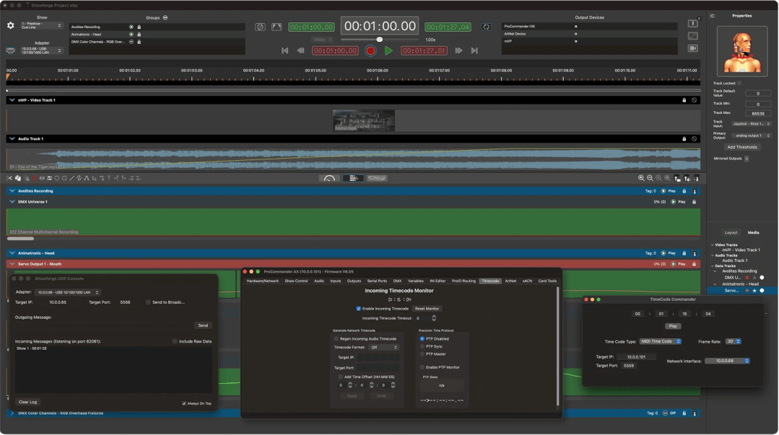Uncheck Always On Top
The image size is (779, 435).
pyautogui.click(x=184, y=404)
